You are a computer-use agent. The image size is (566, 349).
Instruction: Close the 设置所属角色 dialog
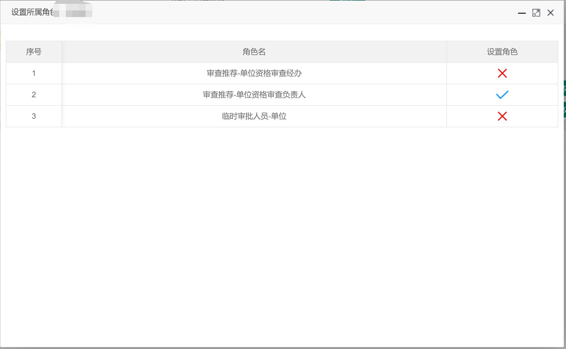point(550,13)
